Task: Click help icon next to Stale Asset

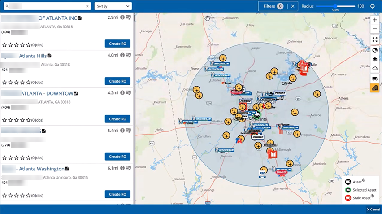Action: tap(373, 196)
